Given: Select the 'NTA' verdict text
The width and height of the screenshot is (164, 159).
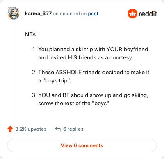Looking at the screenshot, I should pos(30,34).
